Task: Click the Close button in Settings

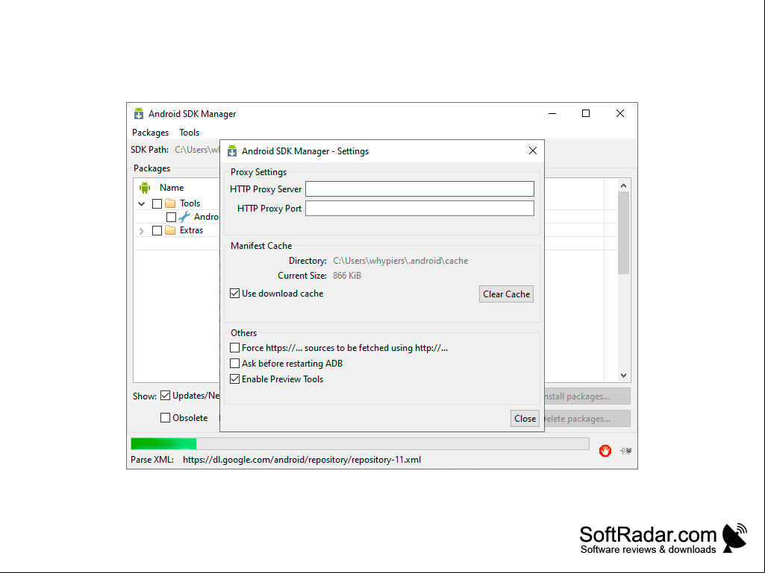Action: tap(525, 419)
